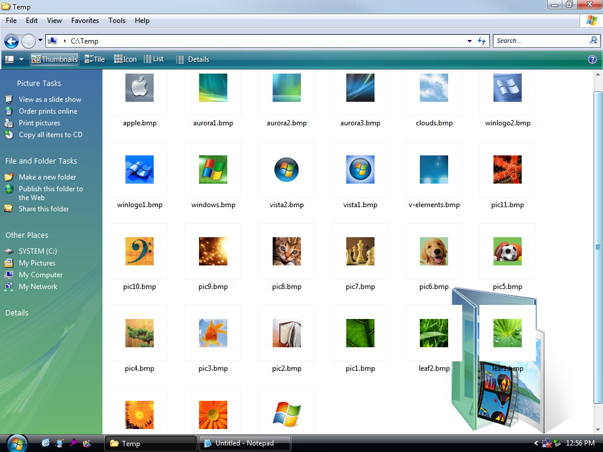Select the pic3.bmp goldfish thumbnail
The width and height of the screenshot is (603, 452).
pyautogui.click(x=213, y=333)
